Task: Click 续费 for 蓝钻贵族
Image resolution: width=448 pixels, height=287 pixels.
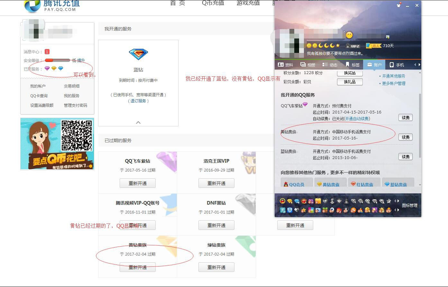Action: [x=406, y=157]
